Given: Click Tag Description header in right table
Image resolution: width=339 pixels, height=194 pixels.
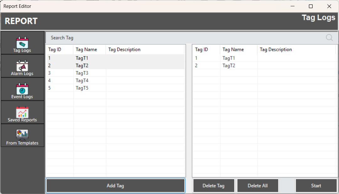Looking at the screenshot, I should coord(297,50).
